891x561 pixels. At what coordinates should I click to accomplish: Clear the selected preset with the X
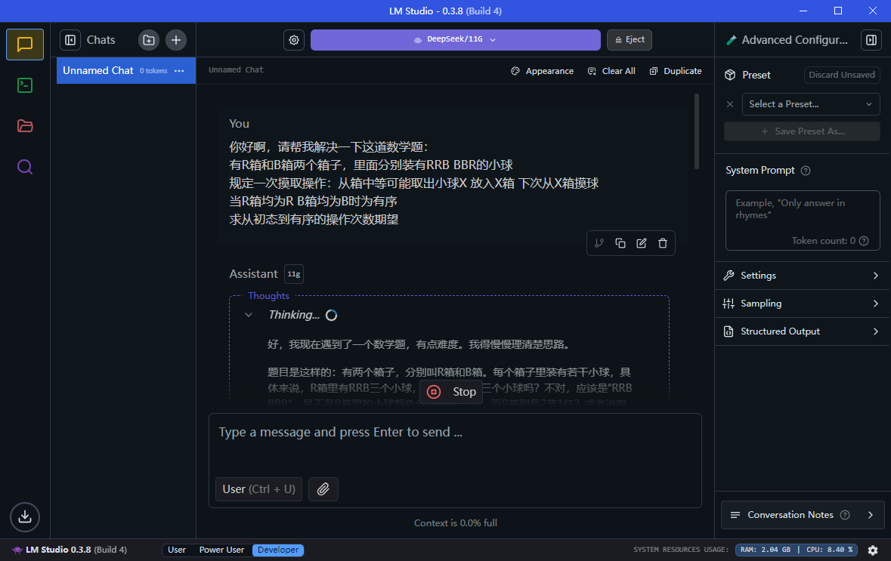click(730, 104)
